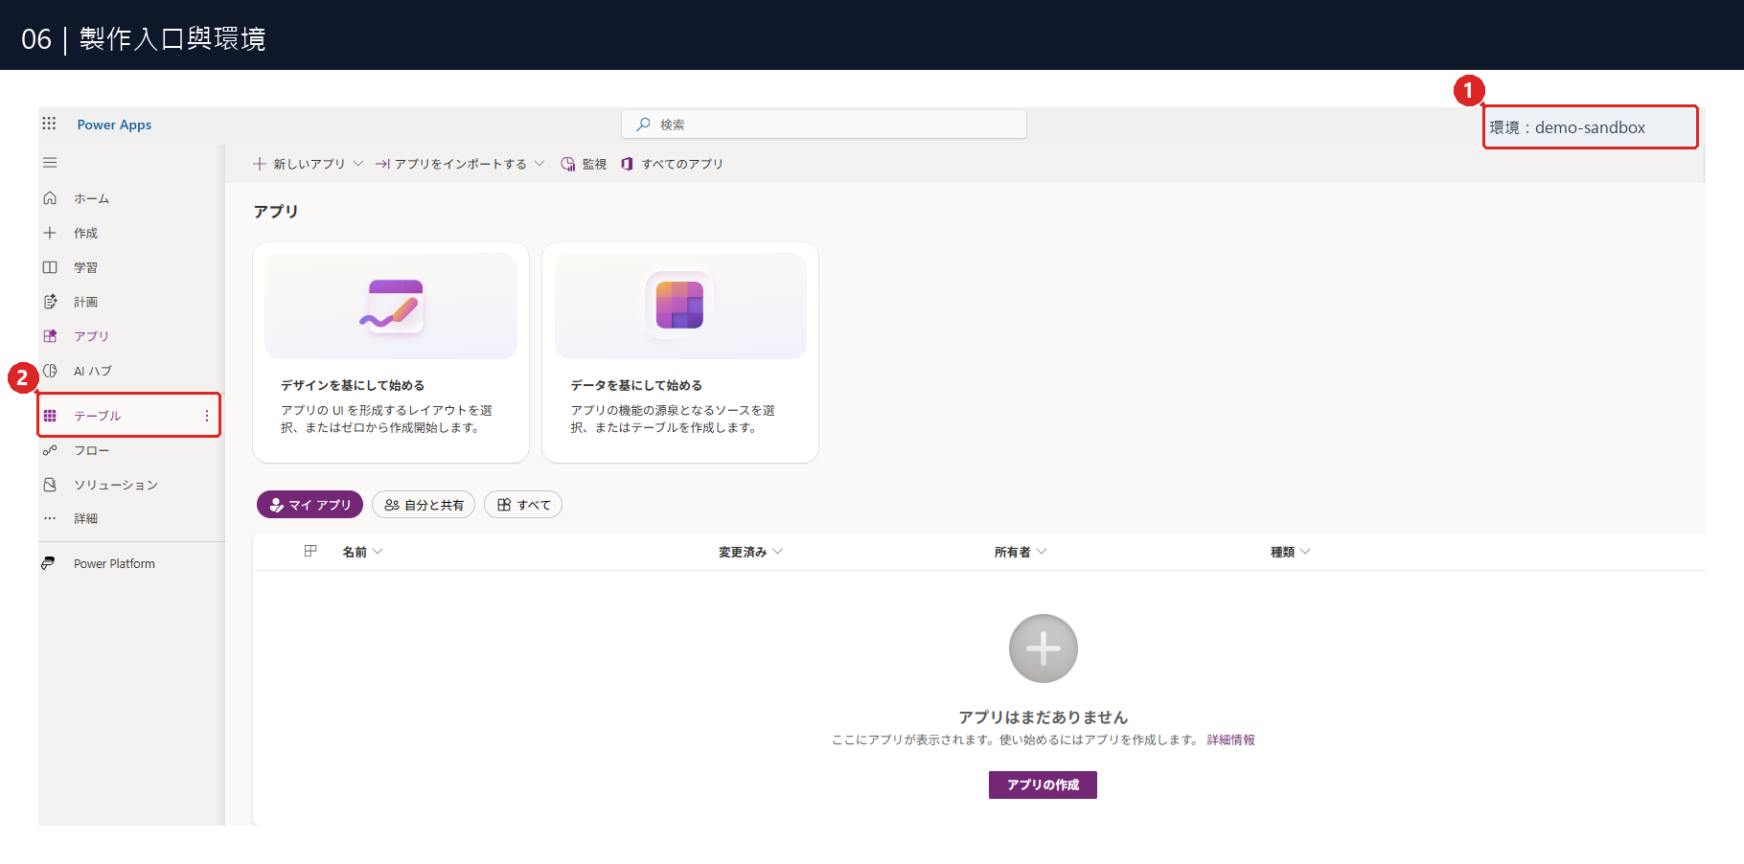1744x864 pixels.
Task: Open the 詳細情報 link
Action: [x=1230, y=739]
